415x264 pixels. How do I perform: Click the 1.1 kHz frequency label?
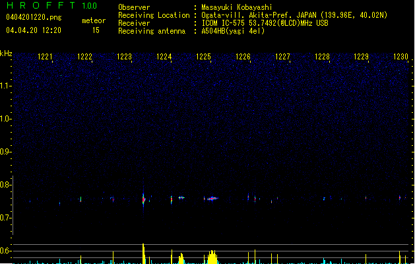point(6,86)
